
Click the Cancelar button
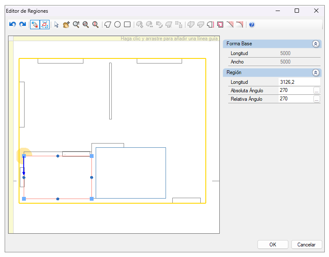(306, 245)
